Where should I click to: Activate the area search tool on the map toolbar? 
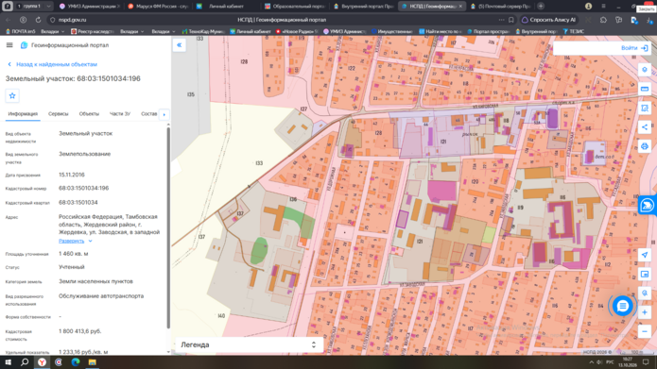pyautogui.click(x=645, y=108)
